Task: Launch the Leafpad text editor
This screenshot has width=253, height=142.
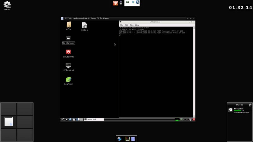Action: tap(68, 80)
